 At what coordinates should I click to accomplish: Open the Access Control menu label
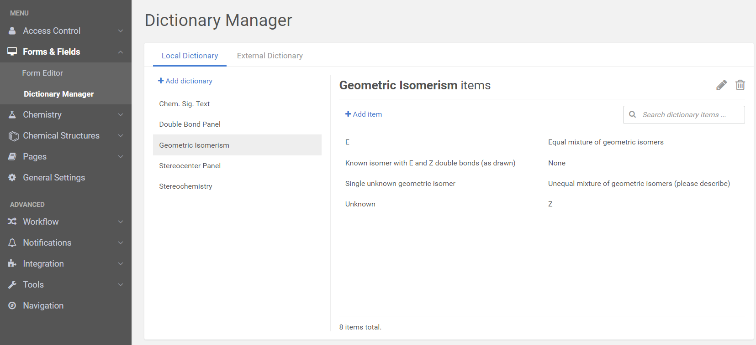[x=52, y=31]
